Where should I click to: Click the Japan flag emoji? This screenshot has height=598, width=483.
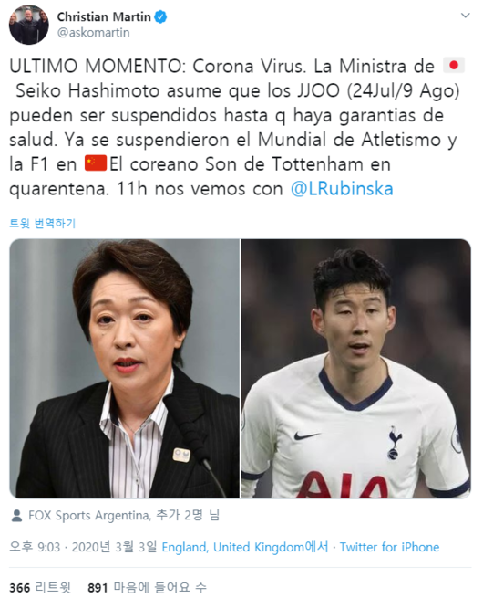pyautogui.click(x=454, y=66)
